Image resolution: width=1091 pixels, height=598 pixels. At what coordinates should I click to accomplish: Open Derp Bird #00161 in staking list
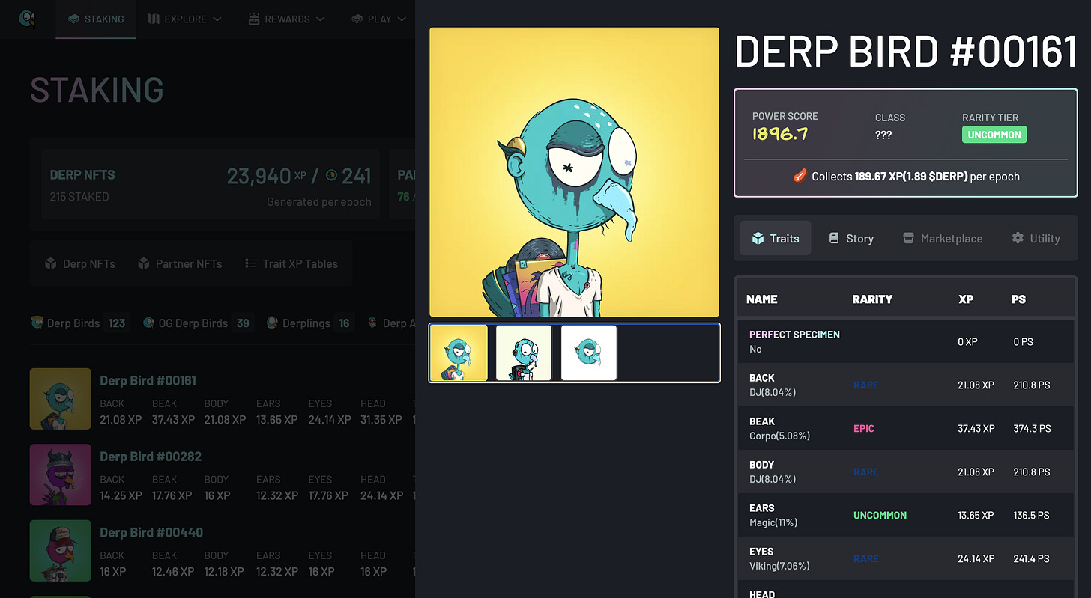pos(148,381)
